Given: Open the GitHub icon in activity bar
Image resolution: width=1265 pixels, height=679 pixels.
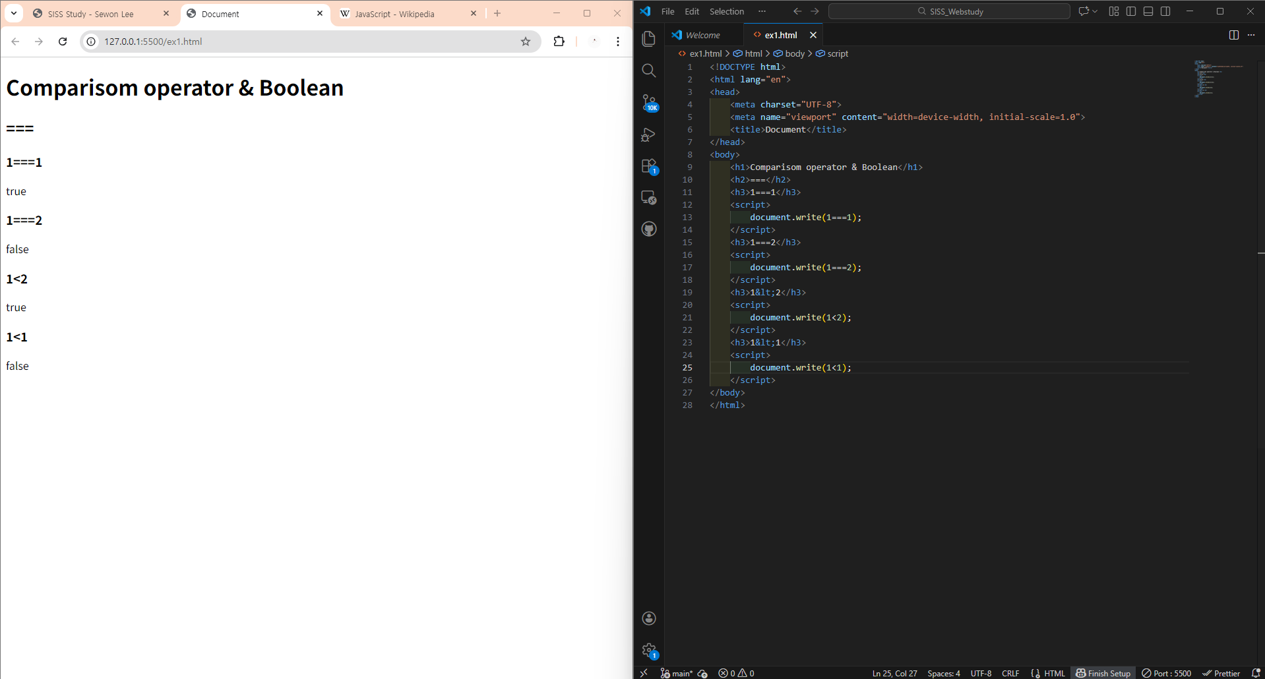Looking at the screenshot, I should click(649, 229).
